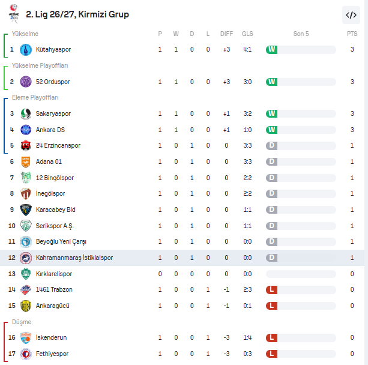Click the 52 Orduspor purple crest
Viewport: 368px width, 365px height.
[x=26, y=82]
